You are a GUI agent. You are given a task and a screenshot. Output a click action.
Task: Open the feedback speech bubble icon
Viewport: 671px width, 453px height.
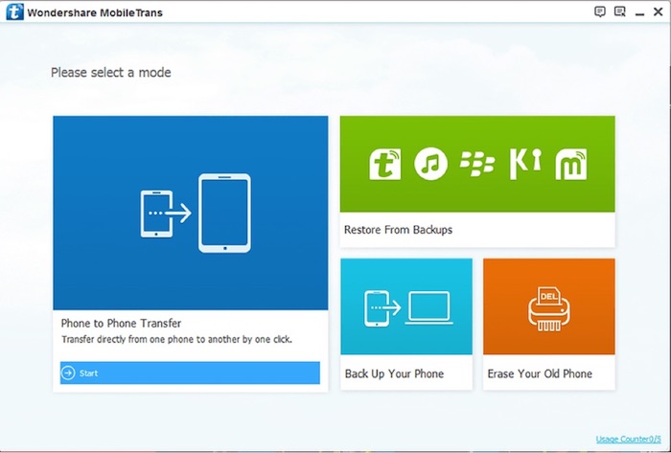[600, 11]
